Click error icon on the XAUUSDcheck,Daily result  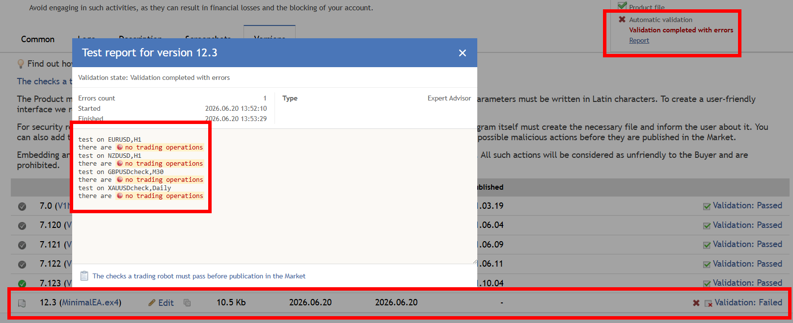pos(119,196)
